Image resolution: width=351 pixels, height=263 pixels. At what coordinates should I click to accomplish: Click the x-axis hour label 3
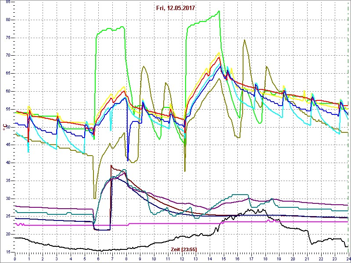click(57, 259)
